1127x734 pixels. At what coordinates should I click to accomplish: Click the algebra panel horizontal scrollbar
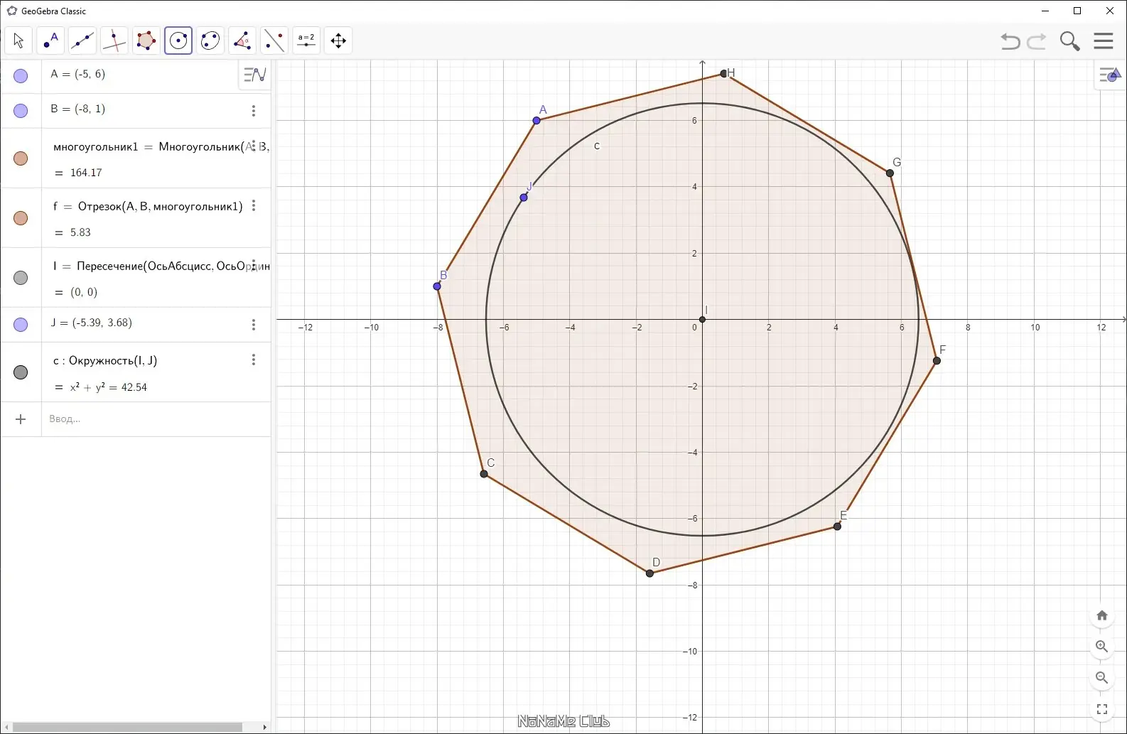point(128,728)
